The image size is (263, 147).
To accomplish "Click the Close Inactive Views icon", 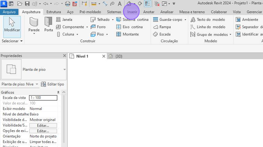I will pyautogui.click(x=157, y=4).
